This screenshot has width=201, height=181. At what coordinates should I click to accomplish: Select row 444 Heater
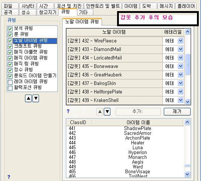(125, 143)
